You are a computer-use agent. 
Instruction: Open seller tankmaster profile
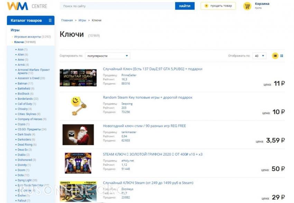point(129,132)
